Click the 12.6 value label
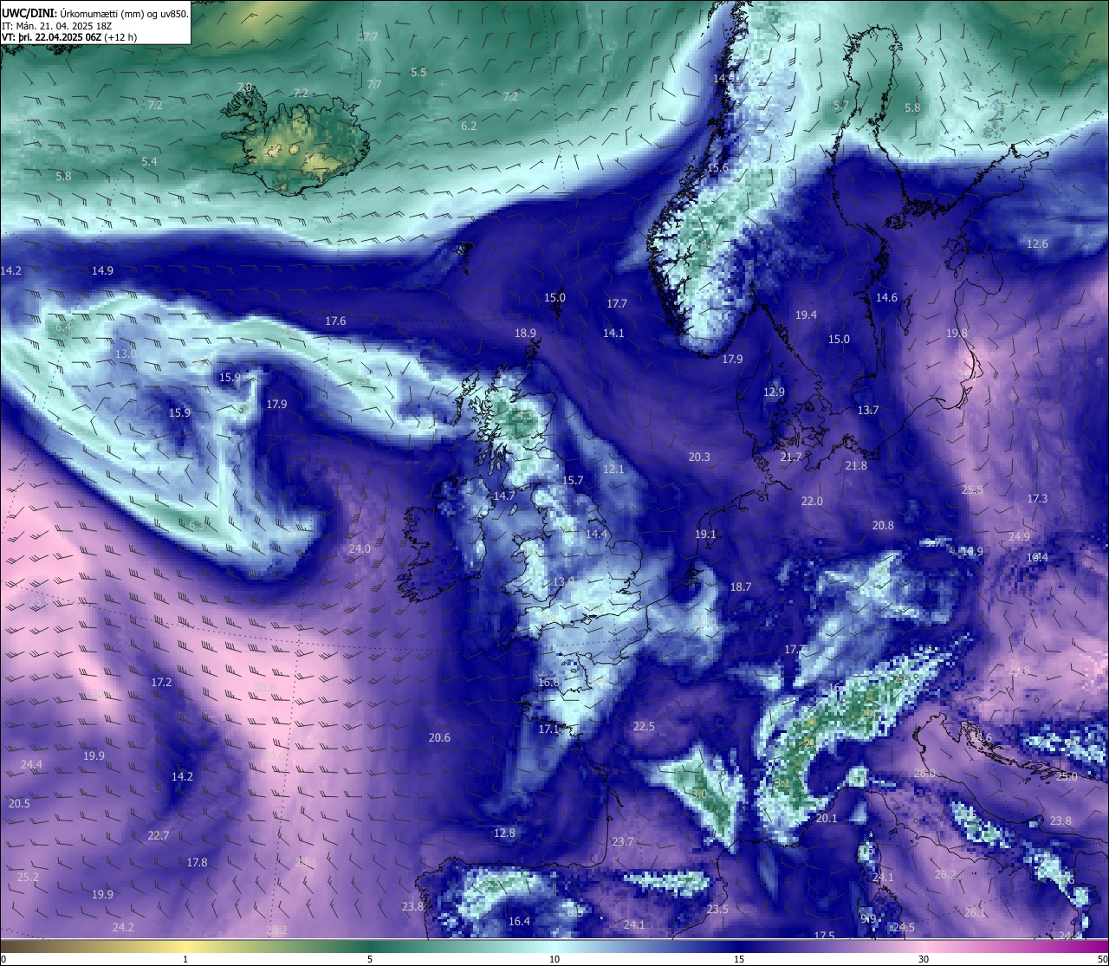This screenshot has height=966, width=1109. coord(1037,244)
